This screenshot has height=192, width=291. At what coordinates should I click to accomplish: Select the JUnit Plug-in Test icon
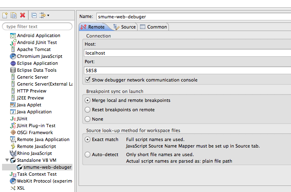[13, 126]
